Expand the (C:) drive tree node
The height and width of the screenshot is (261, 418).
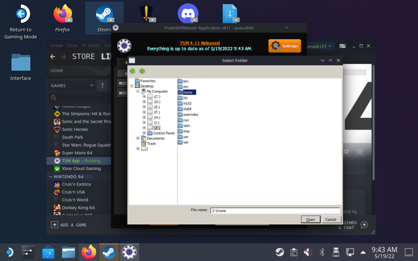coord(144,96)
